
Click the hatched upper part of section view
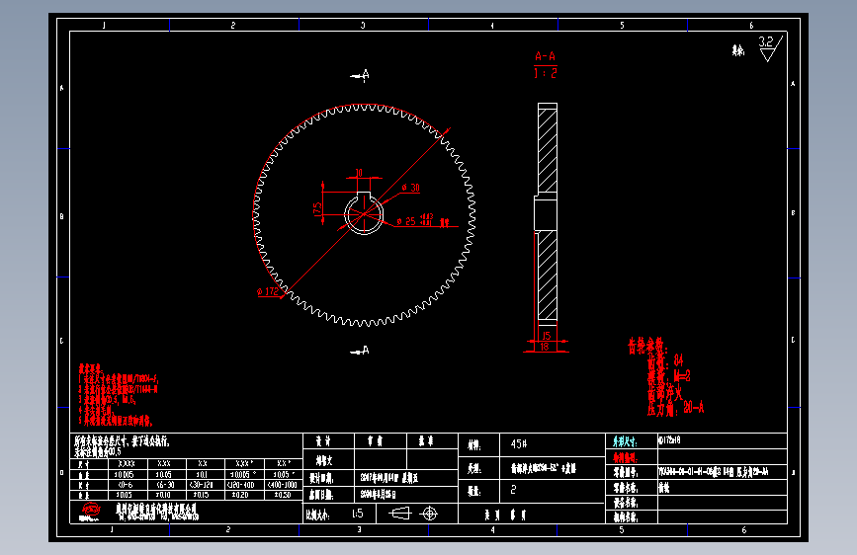(547, 150)
